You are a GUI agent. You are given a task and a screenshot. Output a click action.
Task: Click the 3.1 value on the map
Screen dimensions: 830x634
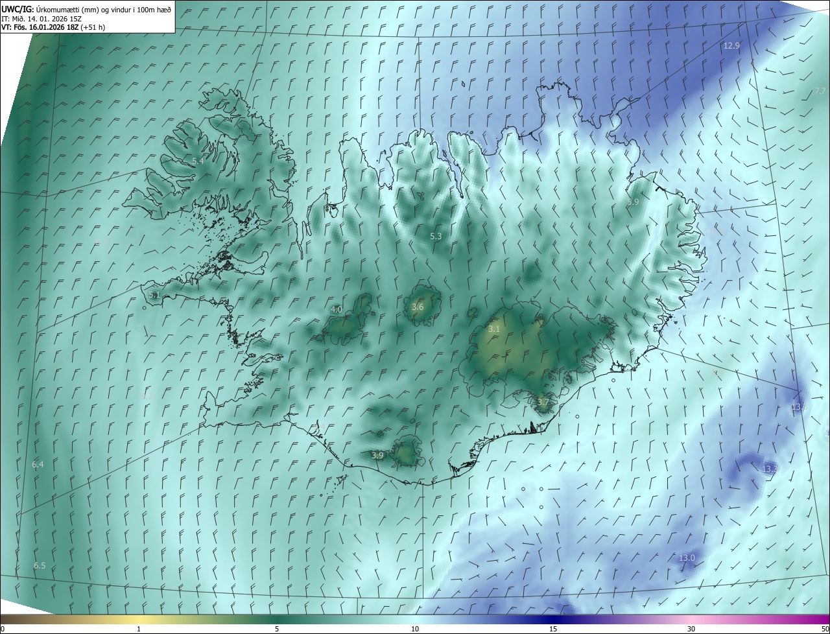494,329
